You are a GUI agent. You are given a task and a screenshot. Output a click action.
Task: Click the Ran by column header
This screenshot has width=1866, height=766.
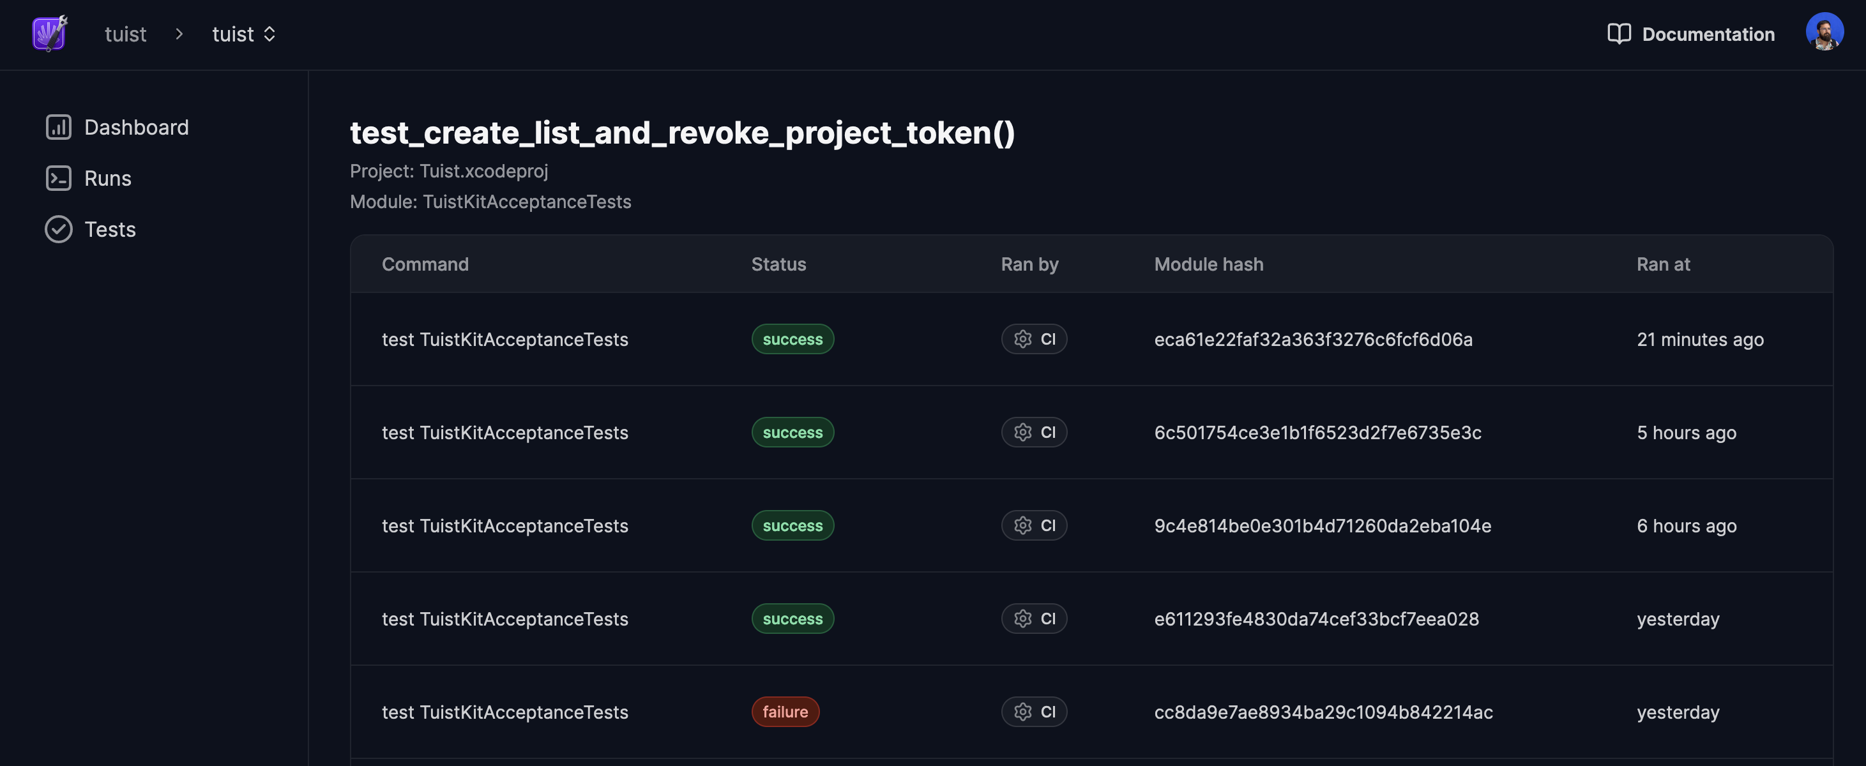pyautogui.click(x=1029, y=264)
